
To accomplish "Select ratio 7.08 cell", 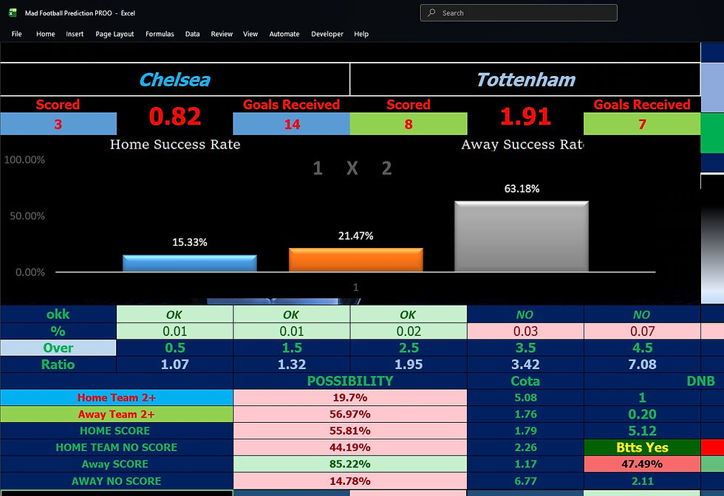I will tap(642, 365).
